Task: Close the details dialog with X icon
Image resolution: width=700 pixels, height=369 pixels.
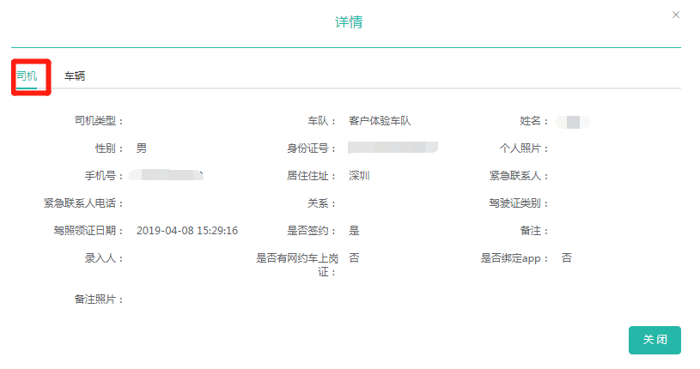Action: pyautogui.click(x=676, y=15)
